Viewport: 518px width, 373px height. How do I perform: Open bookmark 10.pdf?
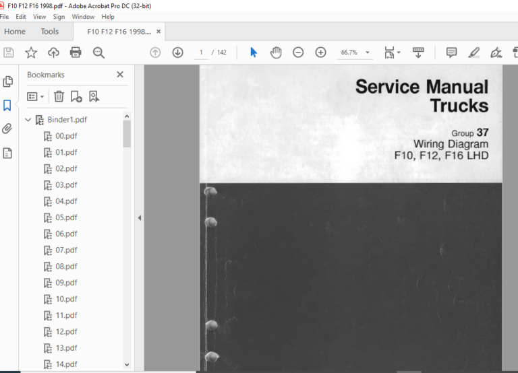pos(66,299)
